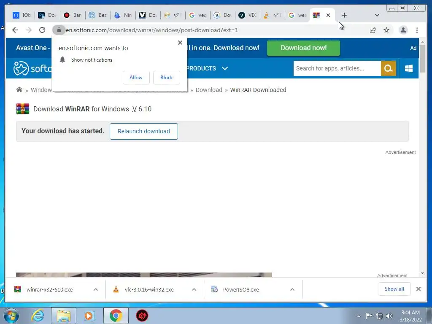Viewport: 432px width, 324px height.
Task: Switch to the tab with V logo Dov
Action: coord(148,15)
